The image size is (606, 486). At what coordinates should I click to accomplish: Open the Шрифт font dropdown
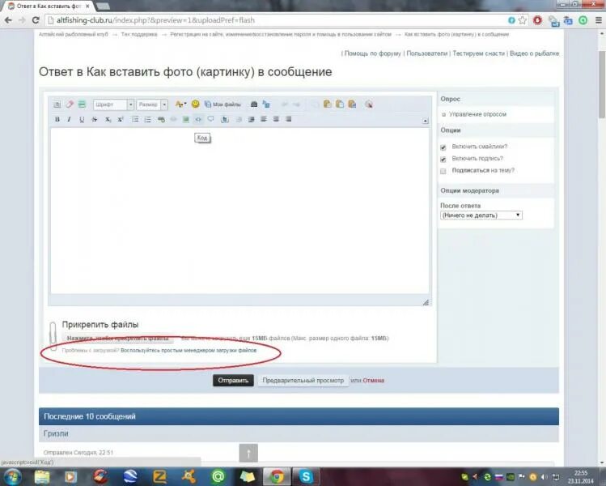coord(113,104)
